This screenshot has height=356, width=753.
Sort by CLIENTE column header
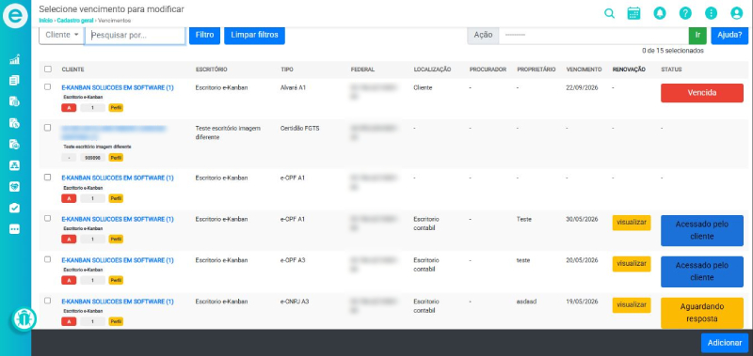click(x=73, y=70)
